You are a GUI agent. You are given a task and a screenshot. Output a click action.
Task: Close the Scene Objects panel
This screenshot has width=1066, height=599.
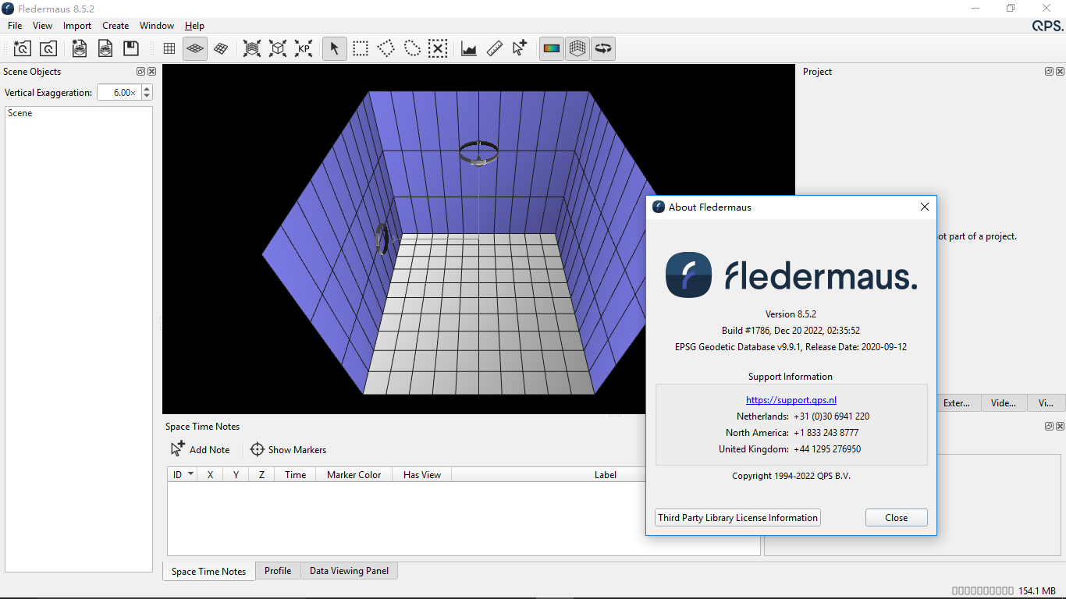pyautogui.click(x=151, y=71)
